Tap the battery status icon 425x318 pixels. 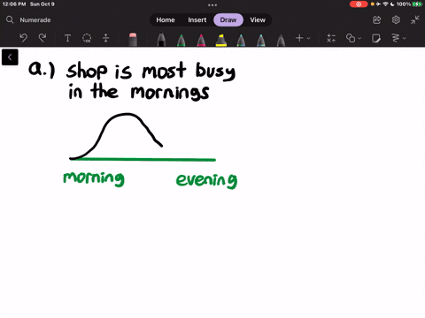417,4
